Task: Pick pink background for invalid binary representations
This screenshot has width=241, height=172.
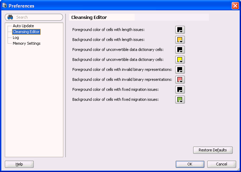Action: [x=180, y=80]
